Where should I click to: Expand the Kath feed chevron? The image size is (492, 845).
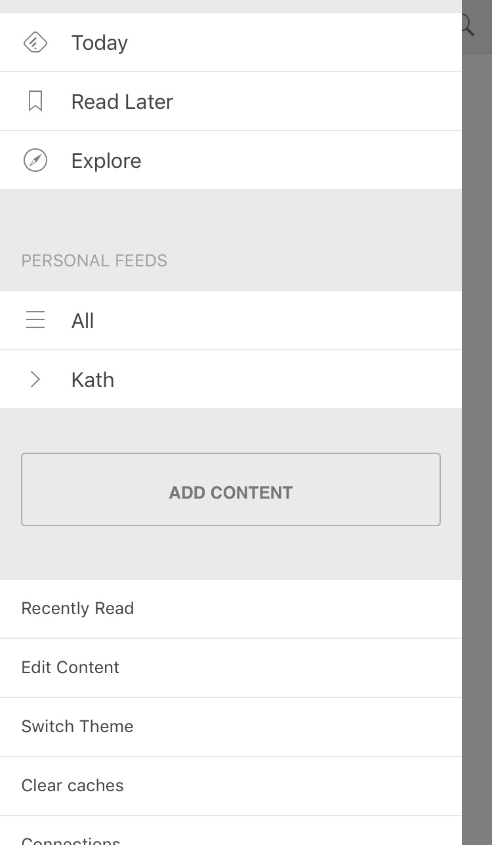(35, 379)
